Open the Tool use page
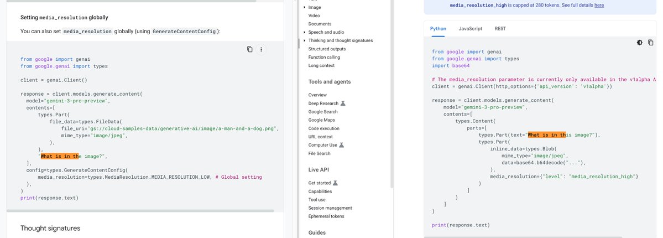The height and width of the screenshot is (238, 663). tap(317, 199)
